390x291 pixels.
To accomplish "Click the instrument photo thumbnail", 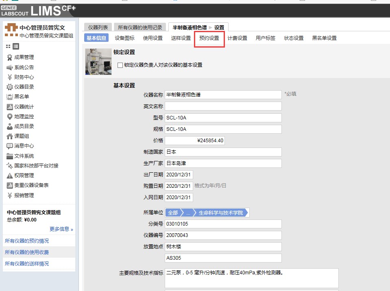I will [98, 61].
